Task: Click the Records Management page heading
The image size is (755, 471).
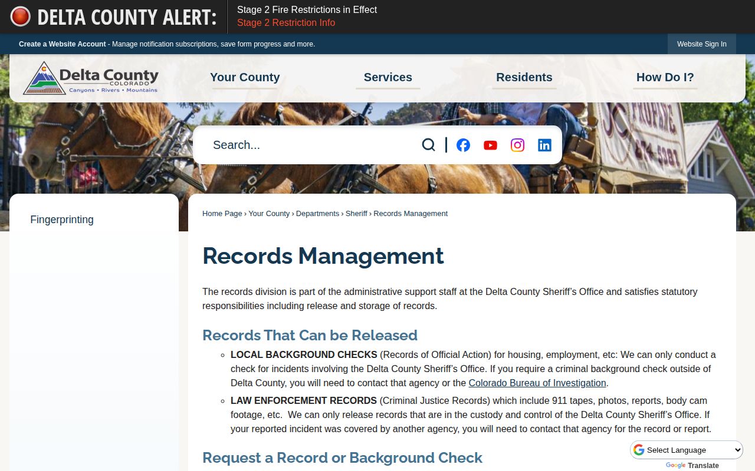Action: (323, 256)
